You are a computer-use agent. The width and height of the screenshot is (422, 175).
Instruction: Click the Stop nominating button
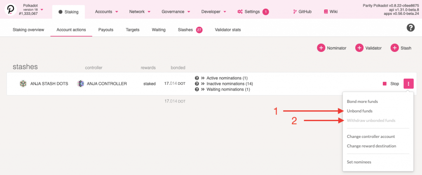tap(391, 84)
